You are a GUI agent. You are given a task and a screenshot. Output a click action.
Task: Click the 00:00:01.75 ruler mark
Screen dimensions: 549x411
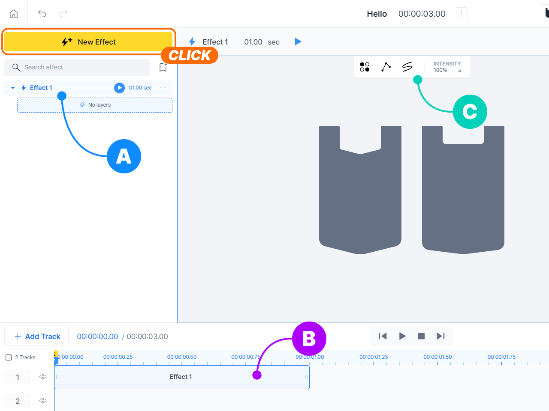click(501, 357)
